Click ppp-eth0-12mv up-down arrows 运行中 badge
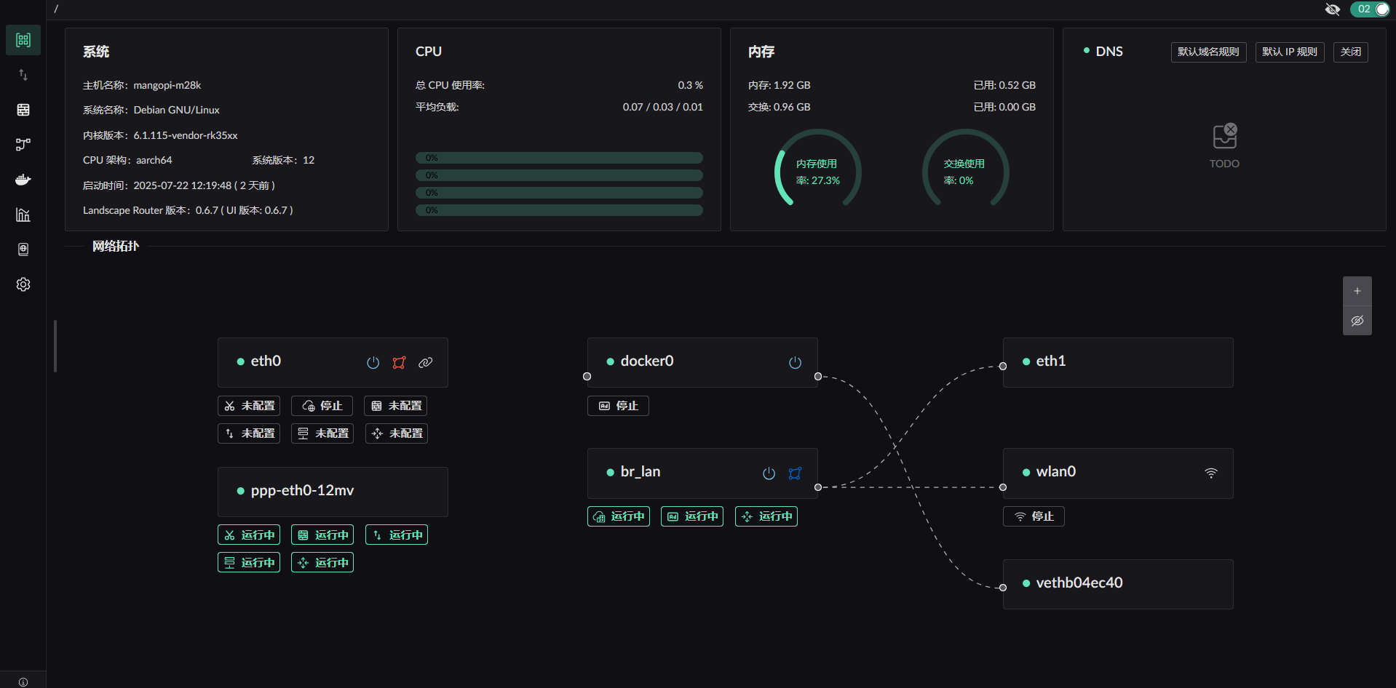 point(397,535)
